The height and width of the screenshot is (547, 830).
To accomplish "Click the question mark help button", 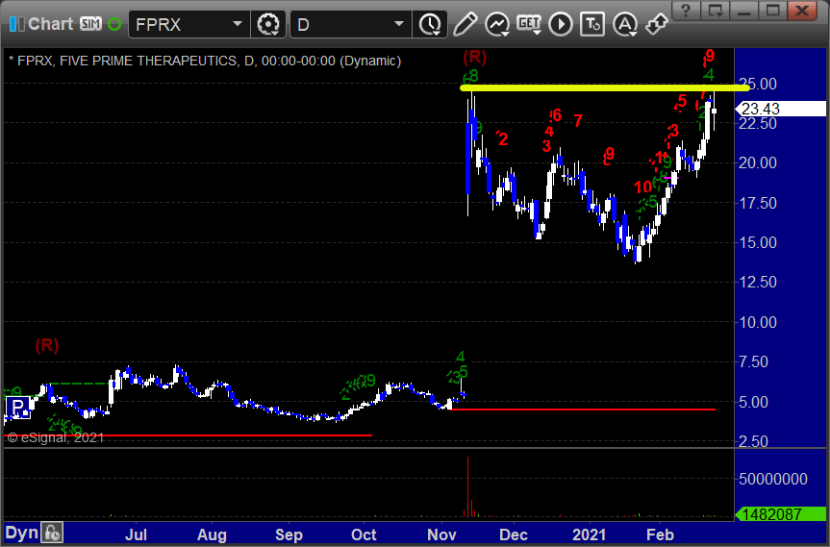I will [x=686, y=11].
